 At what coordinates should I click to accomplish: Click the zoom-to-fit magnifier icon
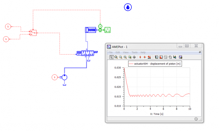pos(130,57)
